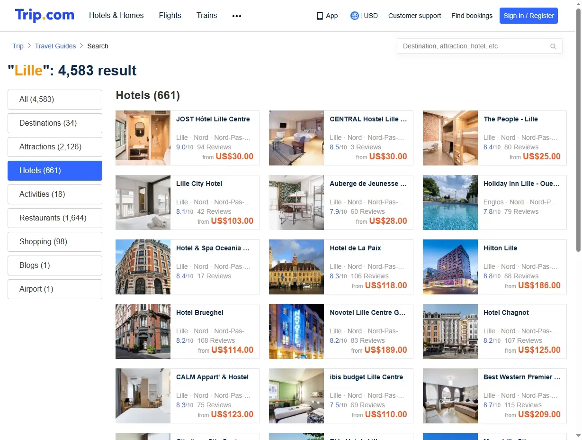Click CENTRAL Hostel Lille title

[368, 119]
